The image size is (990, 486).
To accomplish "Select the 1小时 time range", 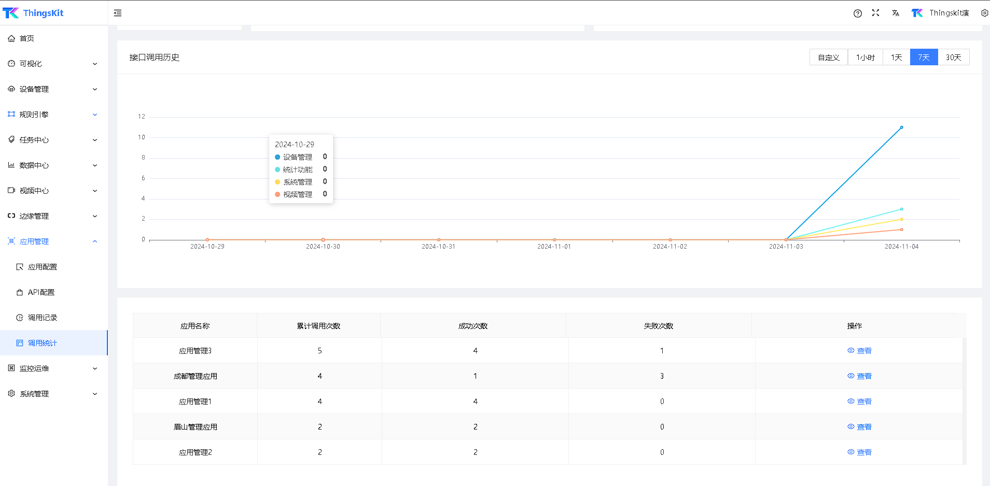I will 865,58.
